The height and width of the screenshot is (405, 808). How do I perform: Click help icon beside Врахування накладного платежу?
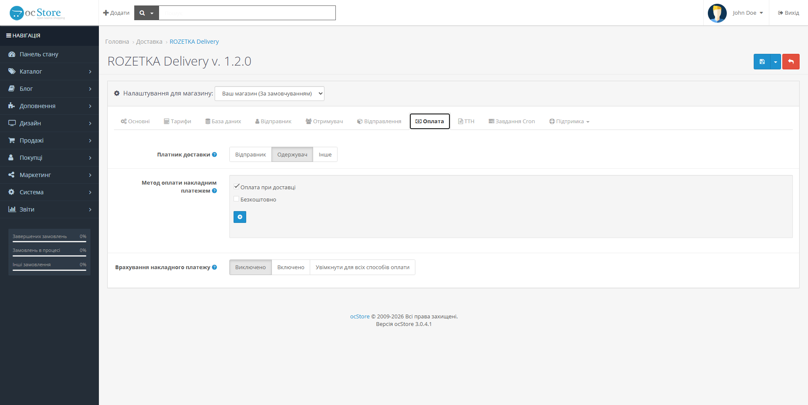(215, 267)
